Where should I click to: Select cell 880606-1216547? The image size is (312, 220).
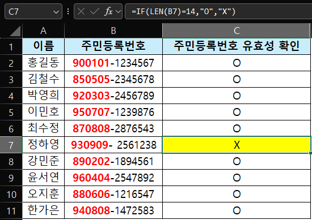coord(113,194)
